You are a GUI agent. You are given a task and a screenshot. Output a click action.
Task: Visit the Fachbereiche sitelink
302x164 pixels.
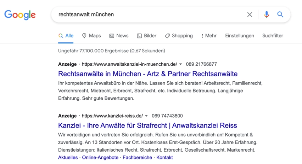[137, 158]
